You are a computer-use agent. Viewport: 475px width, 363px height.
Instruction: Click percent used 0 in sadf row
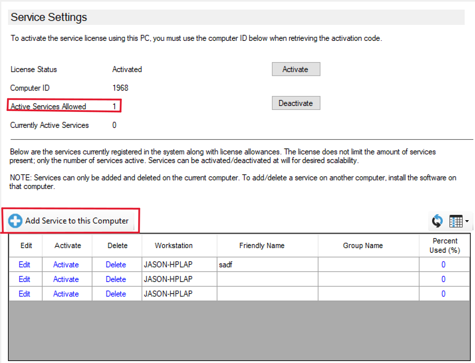[443, 265]
